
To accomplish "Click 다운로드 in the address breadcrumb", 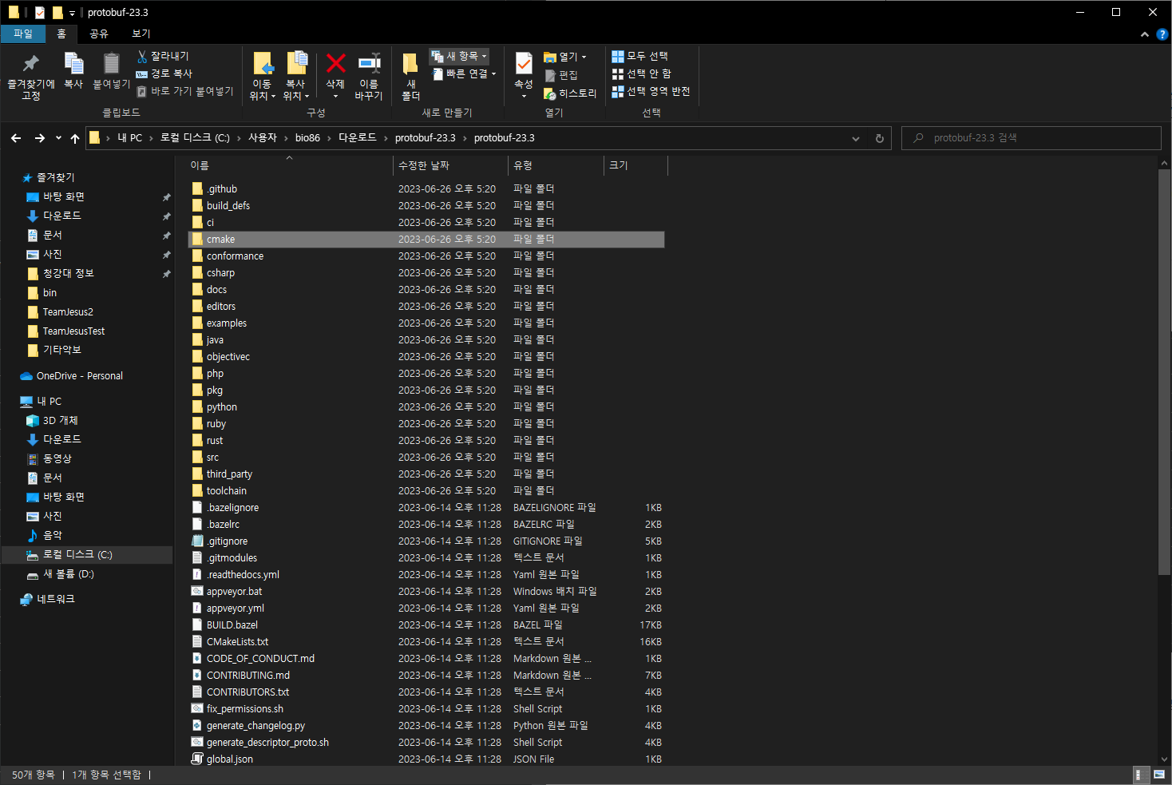I will [357, 138].
